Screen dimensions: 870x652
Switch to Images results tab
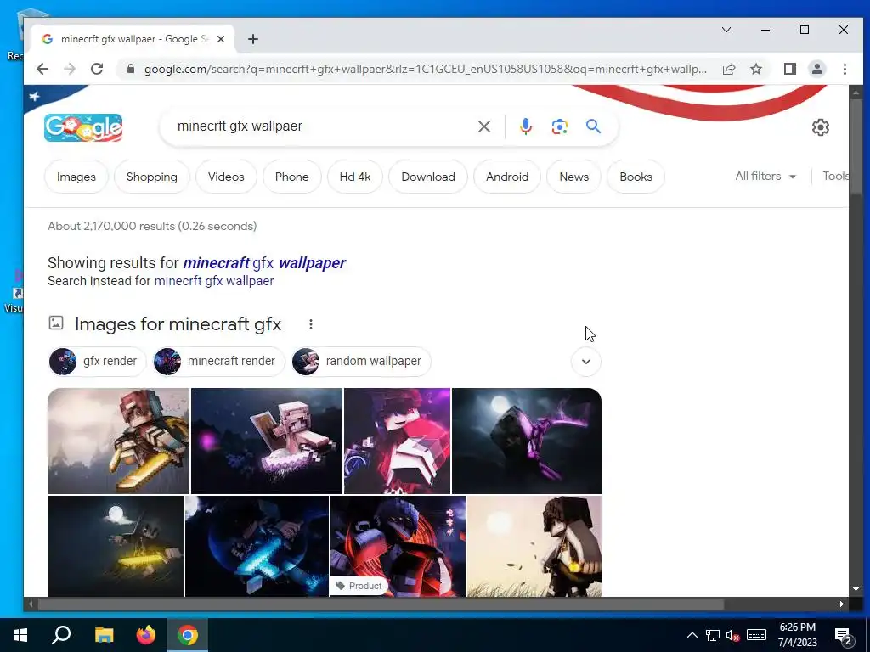point(76,177)
